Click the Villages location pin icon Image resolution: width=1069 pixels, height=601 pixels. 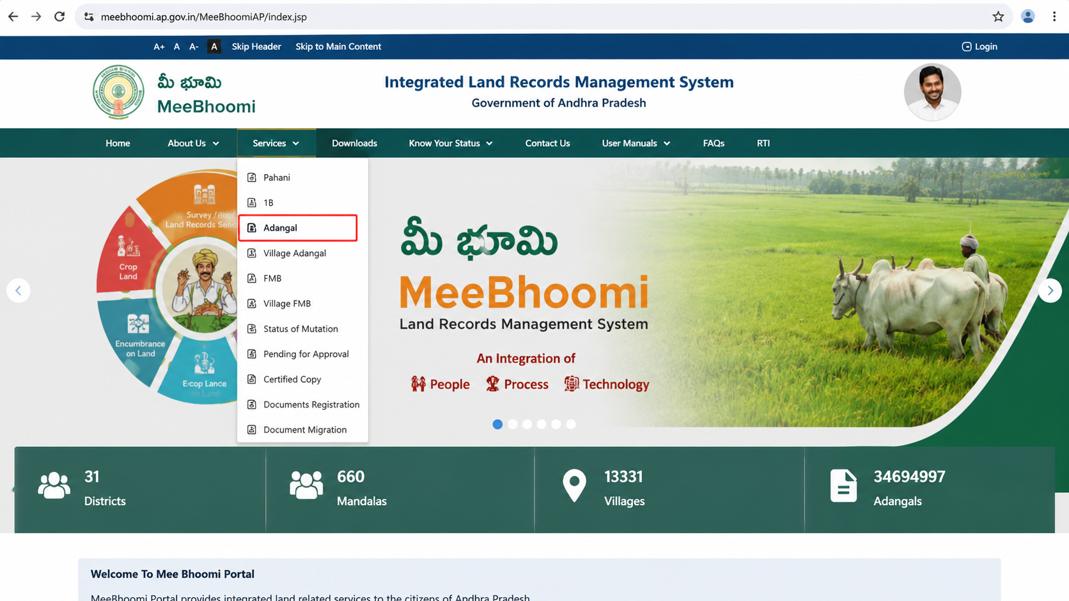pos(574,485)
